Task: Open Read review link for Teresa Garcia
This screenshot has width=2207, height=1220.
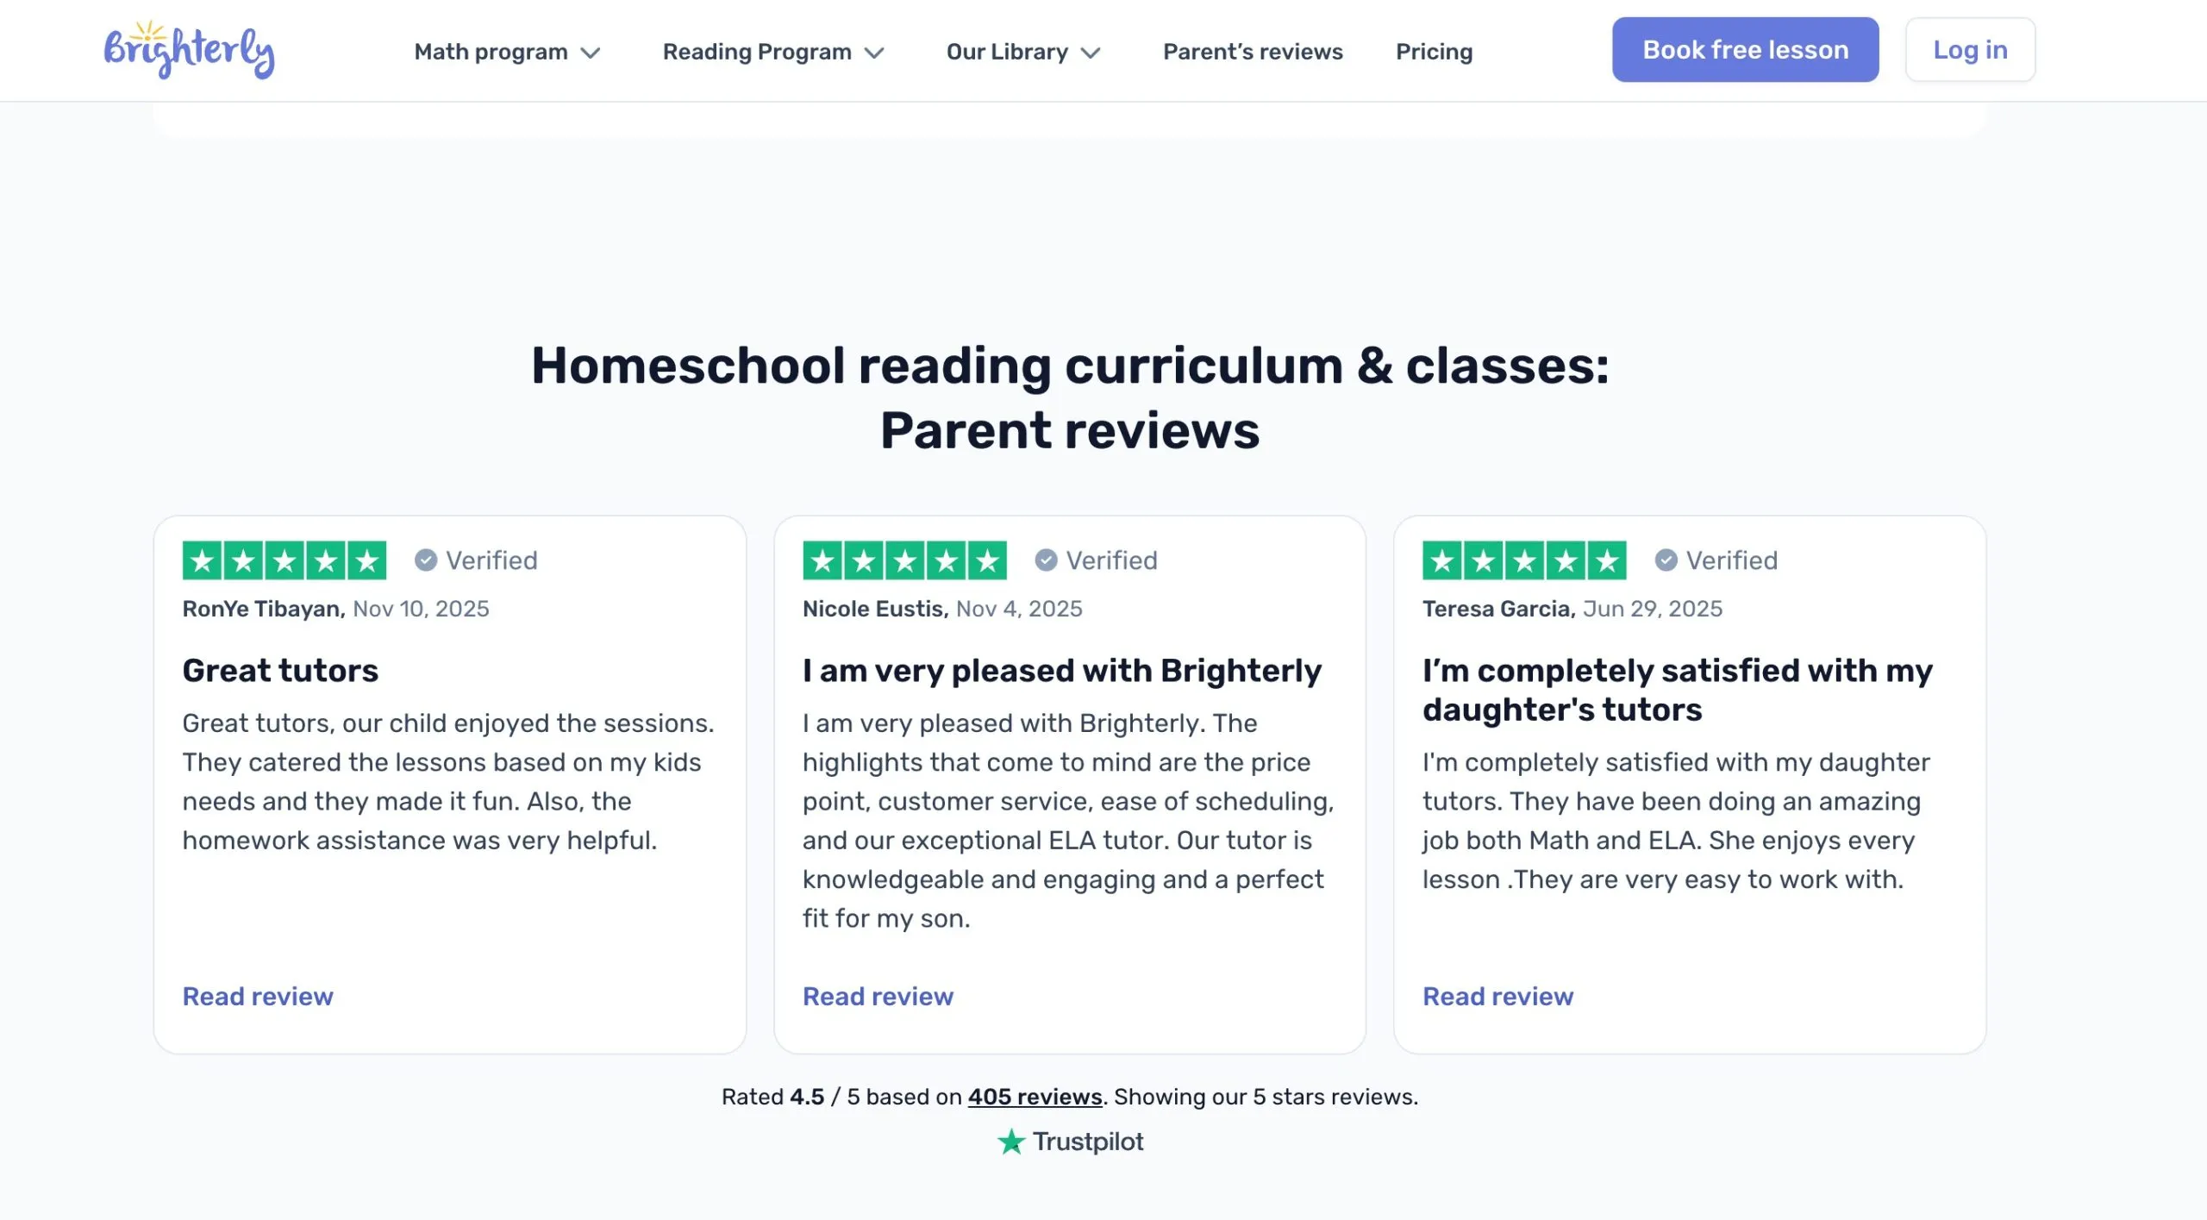Action: (x=1497, y=996)
